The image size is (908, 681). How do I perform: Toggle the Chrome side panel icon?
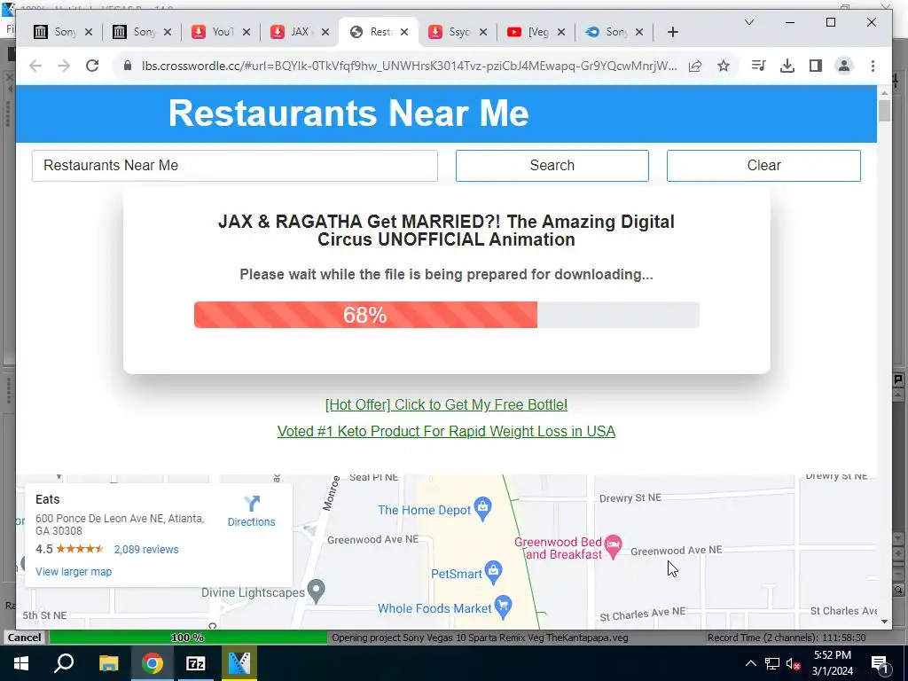[x=816, y=66]
